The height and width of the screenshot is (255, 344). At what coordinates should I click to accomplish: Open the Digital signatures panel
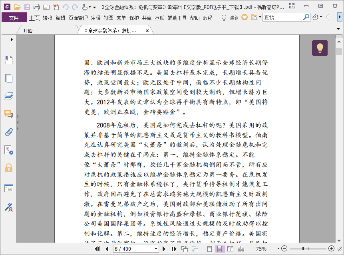coord(9,150)
